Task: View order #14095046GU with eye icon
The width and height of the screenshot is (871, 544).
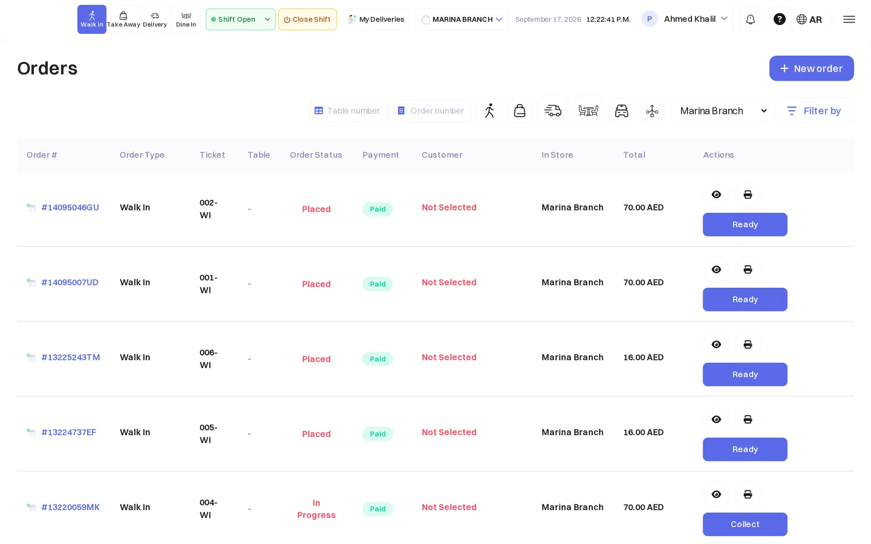Action: click(x=716, y=194)
